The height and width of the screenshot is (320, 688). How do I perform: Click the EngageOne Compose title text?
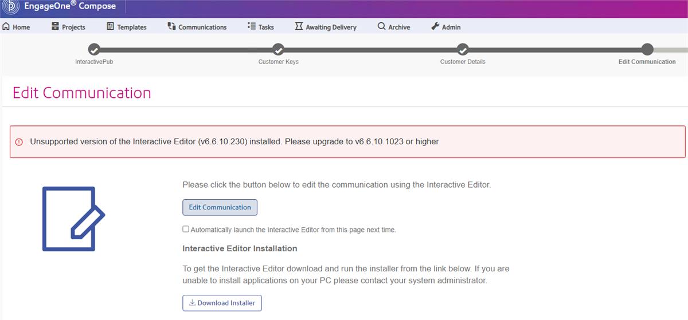[x=70, y=6]
